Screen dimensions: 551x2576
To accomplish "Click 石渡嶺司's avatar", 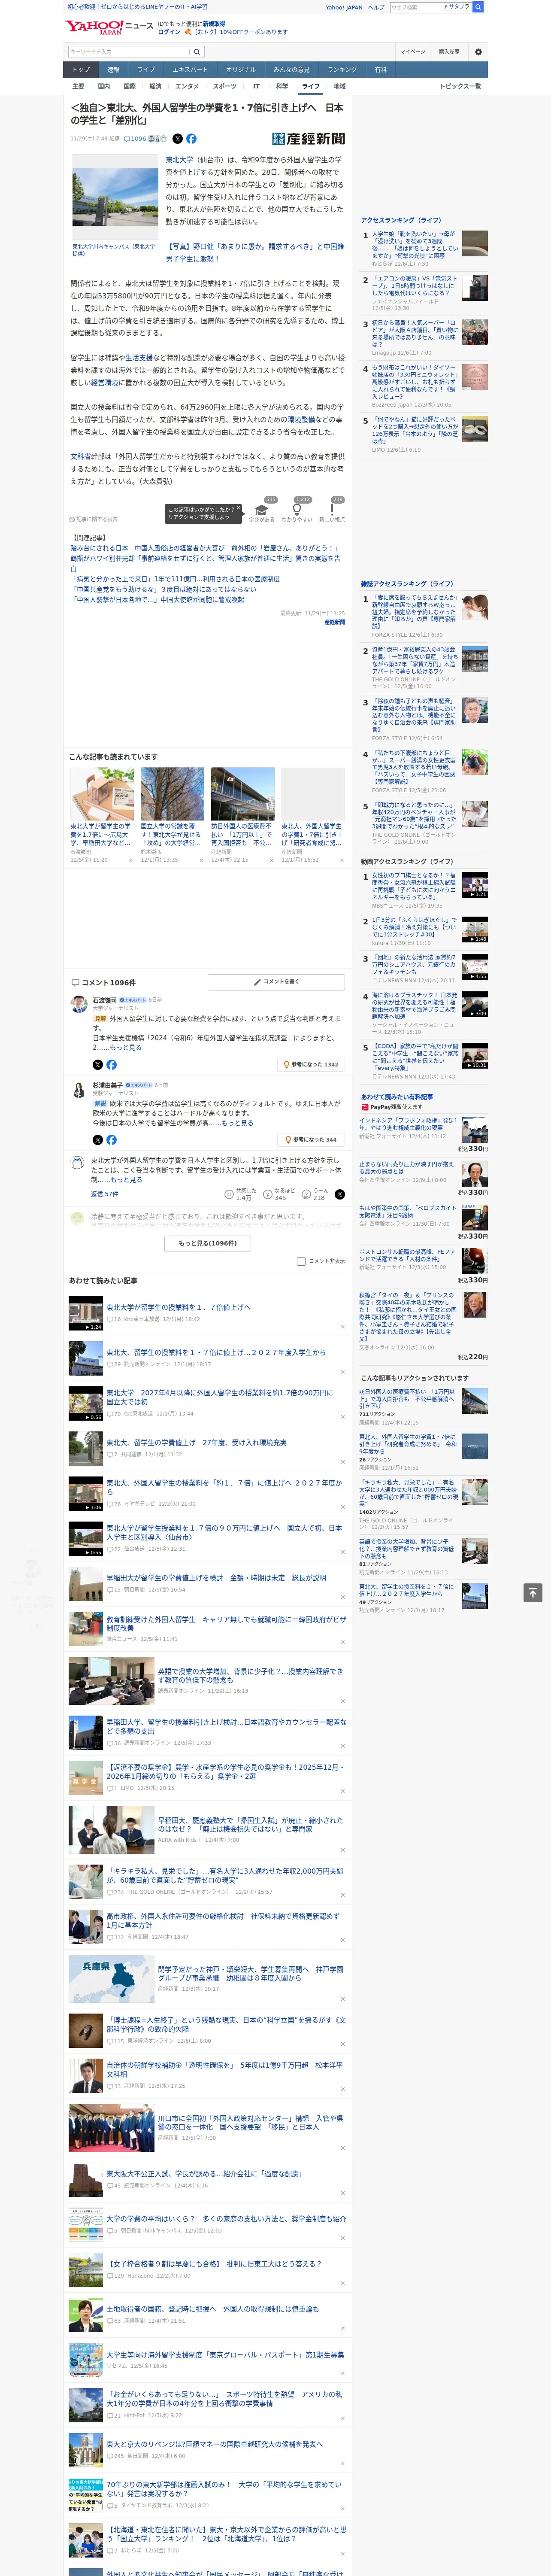I will tap(78, 1004).
